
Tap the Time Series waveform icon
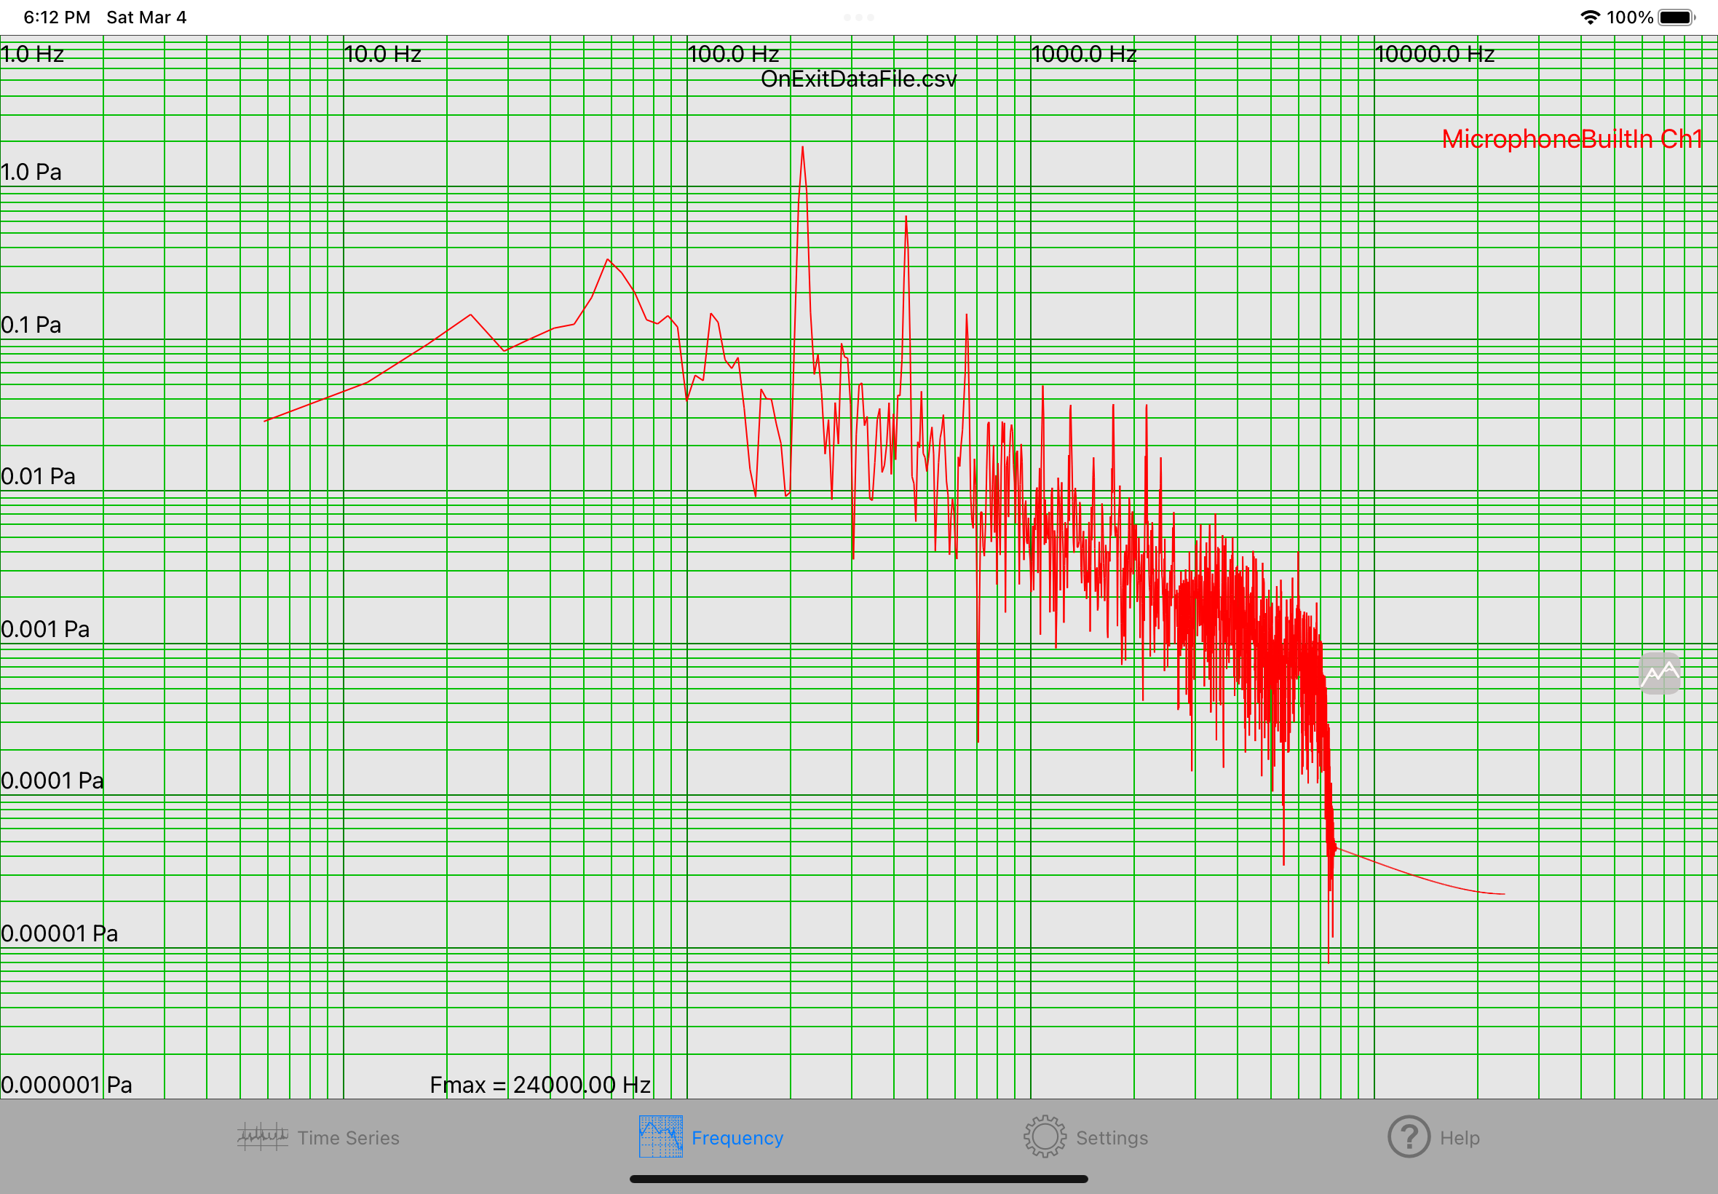[263, 1137]
